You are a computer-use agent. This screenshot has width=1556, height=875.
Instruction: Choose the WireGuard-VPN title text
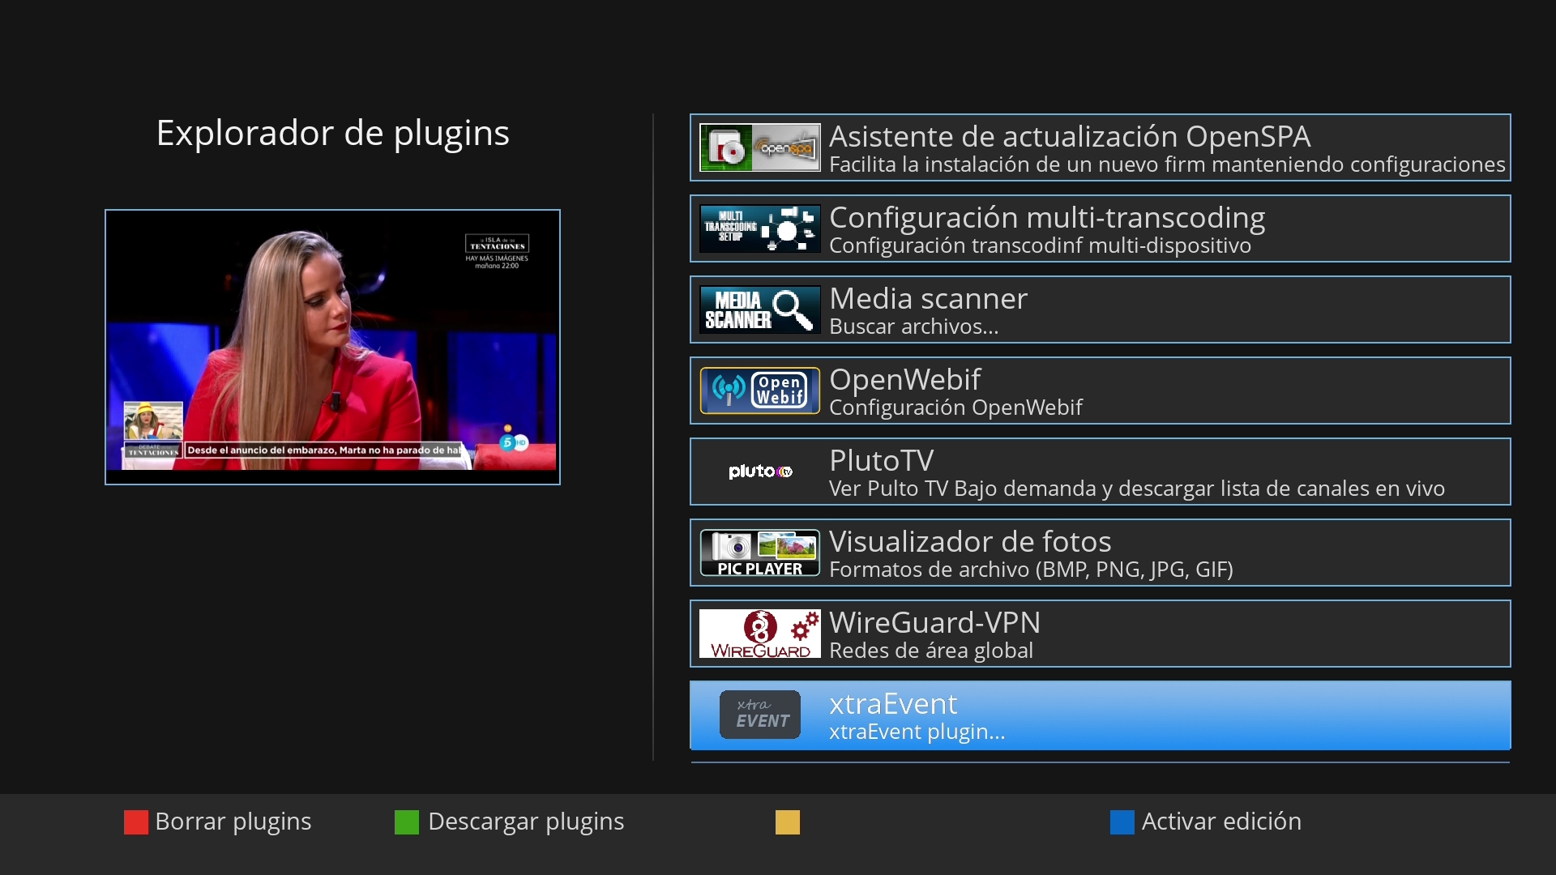pyautogui.click(x=934, y=623)
